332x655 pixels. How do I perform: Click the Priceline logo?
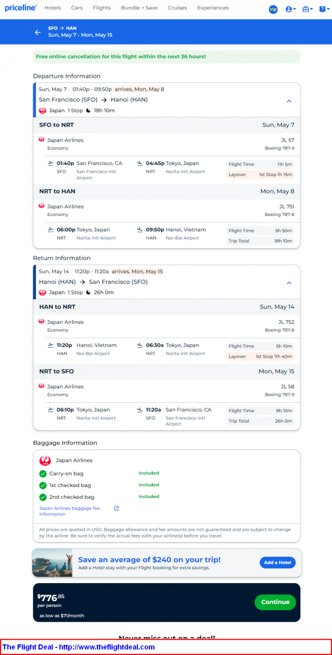[21, 8]
